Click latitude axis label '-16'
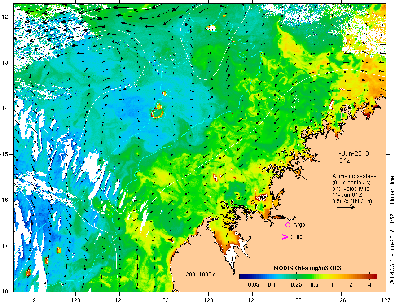The height and width of the screenshot is (305, 395). [x=4, y=200]
